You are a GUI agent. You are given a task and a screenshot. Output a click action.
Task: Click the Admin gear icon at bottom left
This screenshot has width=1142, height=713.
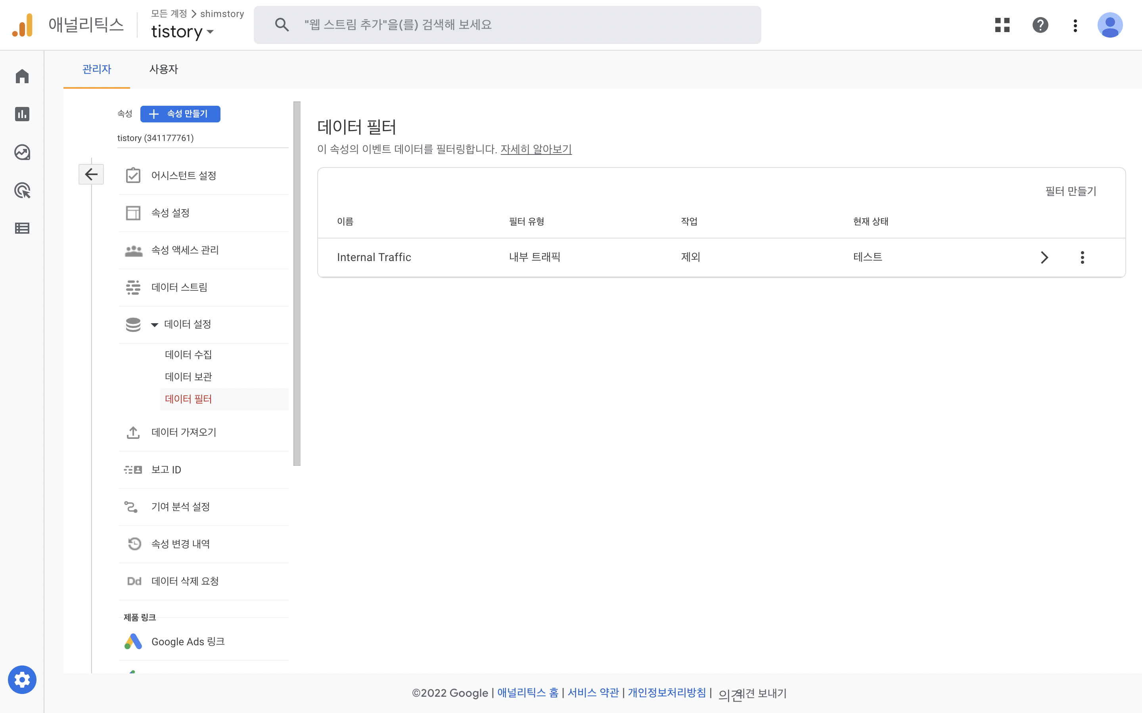coord(22,679)
